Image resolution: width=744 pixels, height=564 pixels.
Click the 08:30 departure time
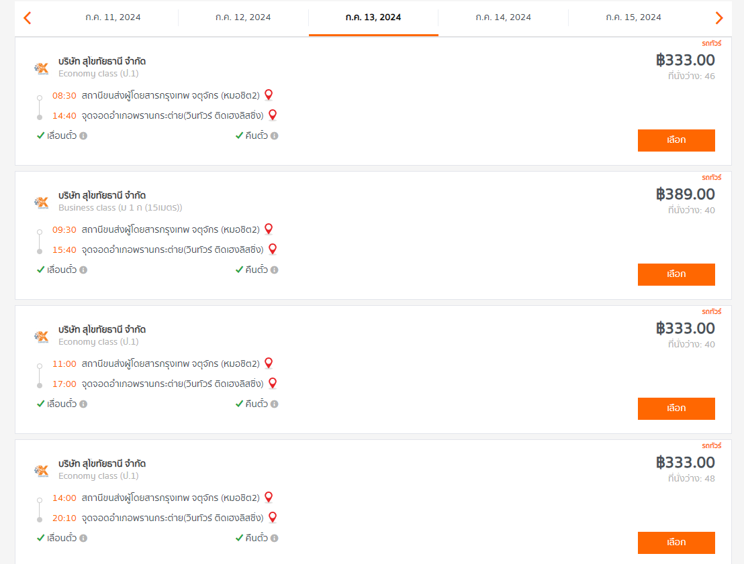coord(64,96)
